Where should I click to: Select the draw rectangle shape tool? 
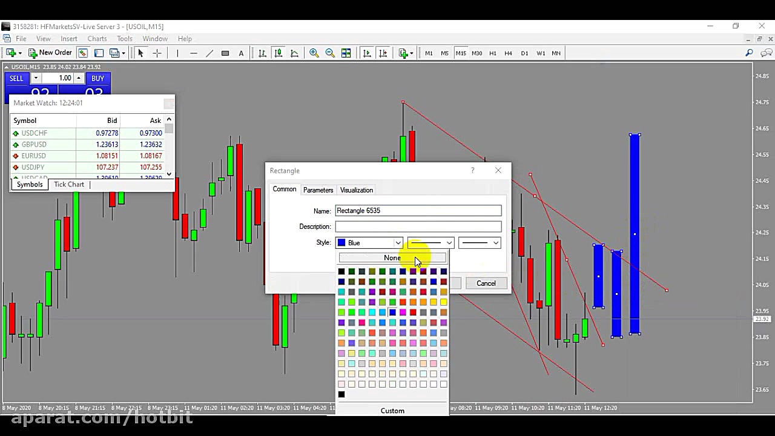(x=225, y=53)
